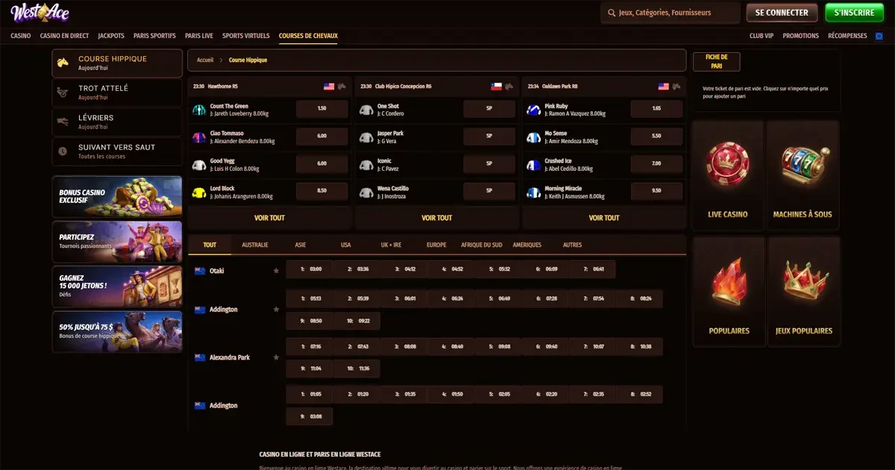Screen dimensions: 895x470
Task: Toggle favorite star for Addington 05:13 meeting
Action: 277,309
